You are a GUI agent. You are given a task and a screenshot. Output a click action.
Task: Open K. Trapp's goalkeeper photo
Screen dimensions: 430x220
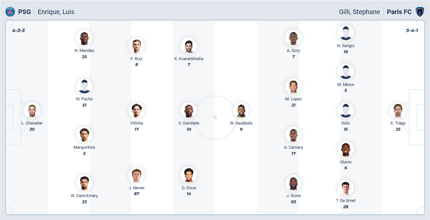398,110
